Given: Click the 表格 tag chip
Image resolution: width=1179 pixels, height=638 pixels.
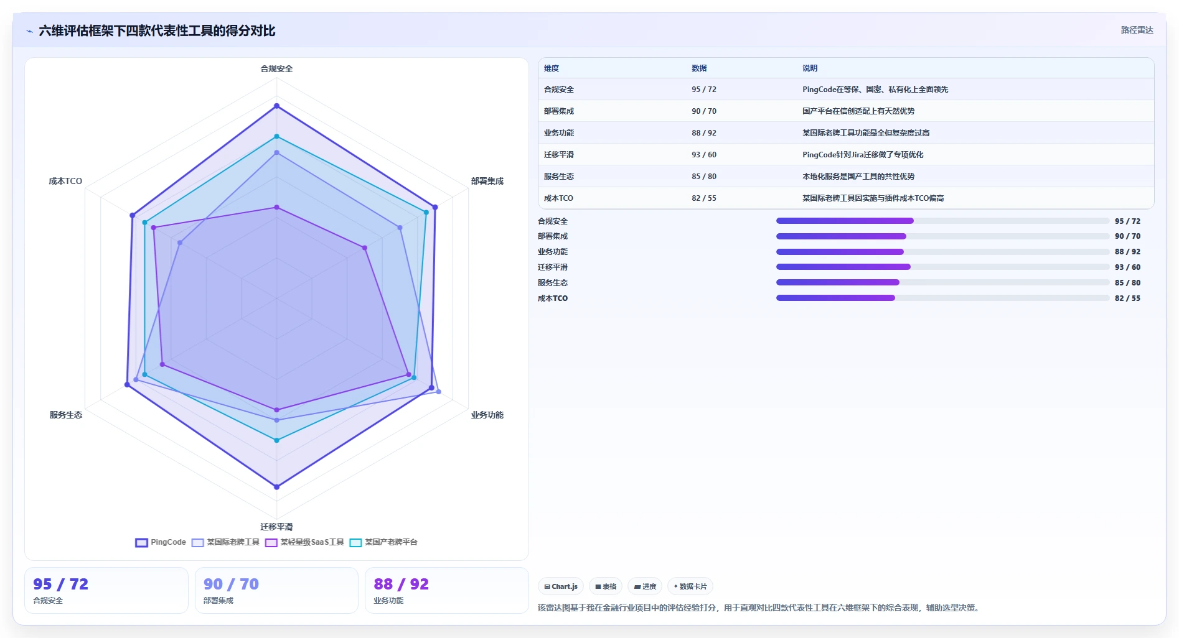Looking at the screenshot, I should pos(606,586).
